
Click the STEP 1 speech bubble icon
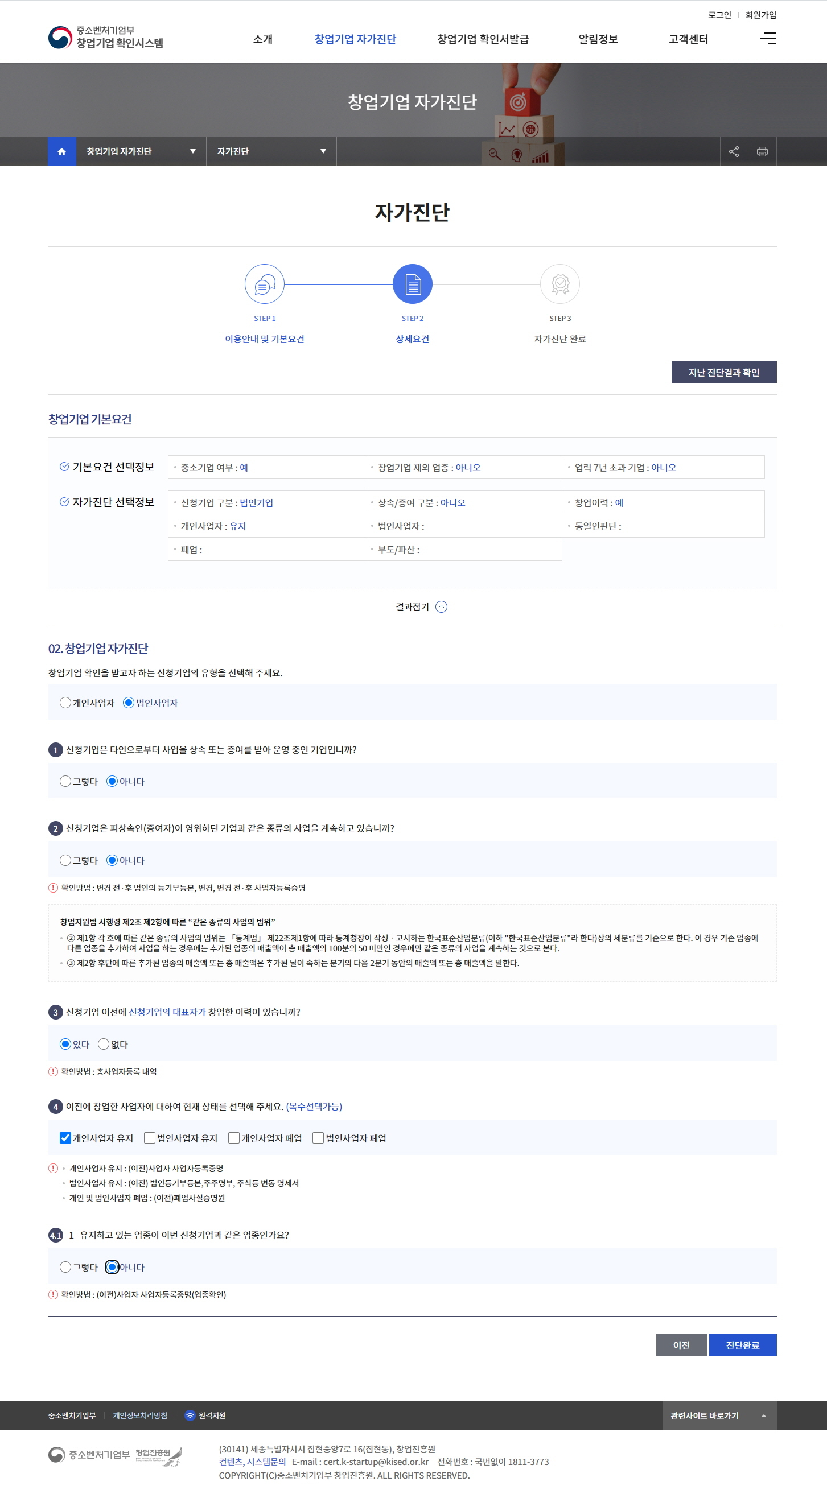(x=265, y=284)
